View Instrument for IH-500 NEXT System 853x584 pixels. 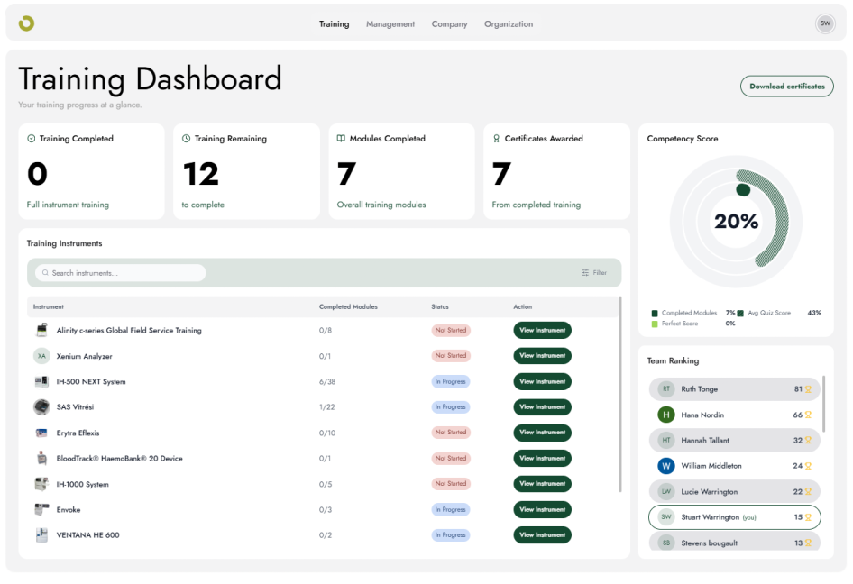543,381
